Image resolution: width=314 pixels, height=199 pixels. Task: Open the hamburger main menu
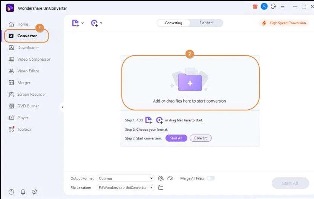(x=283, y=7)
